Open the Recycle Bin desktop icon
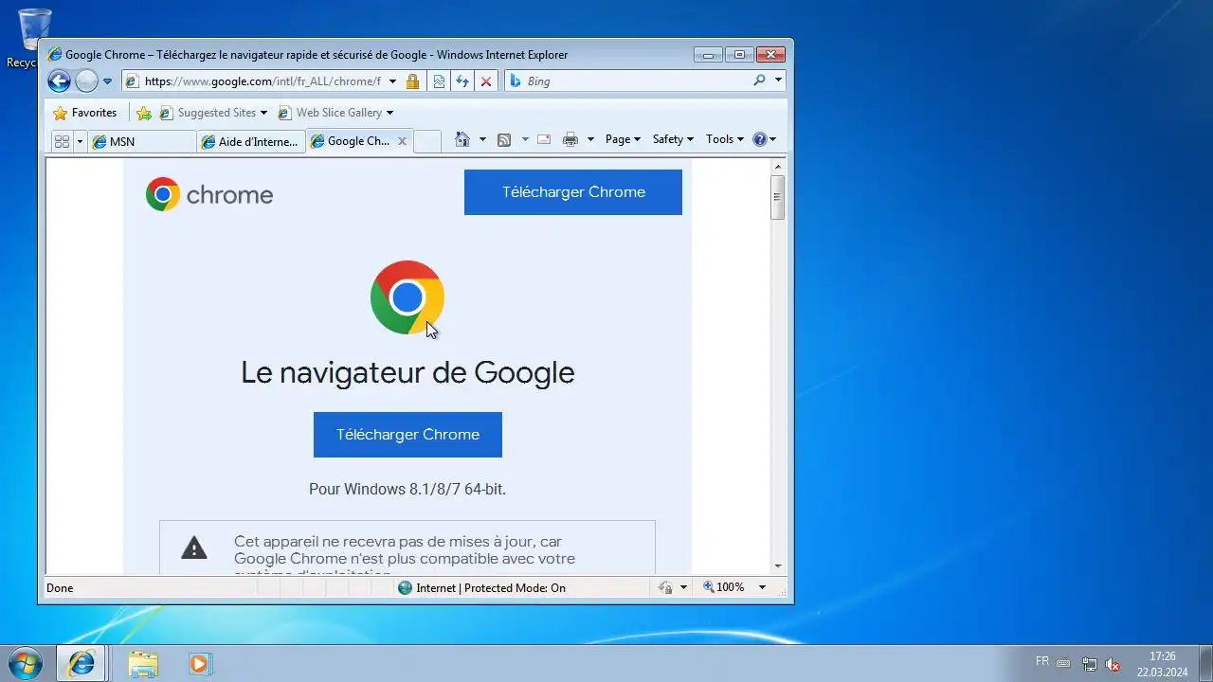 pyautogui.click(x=34, y=38)
